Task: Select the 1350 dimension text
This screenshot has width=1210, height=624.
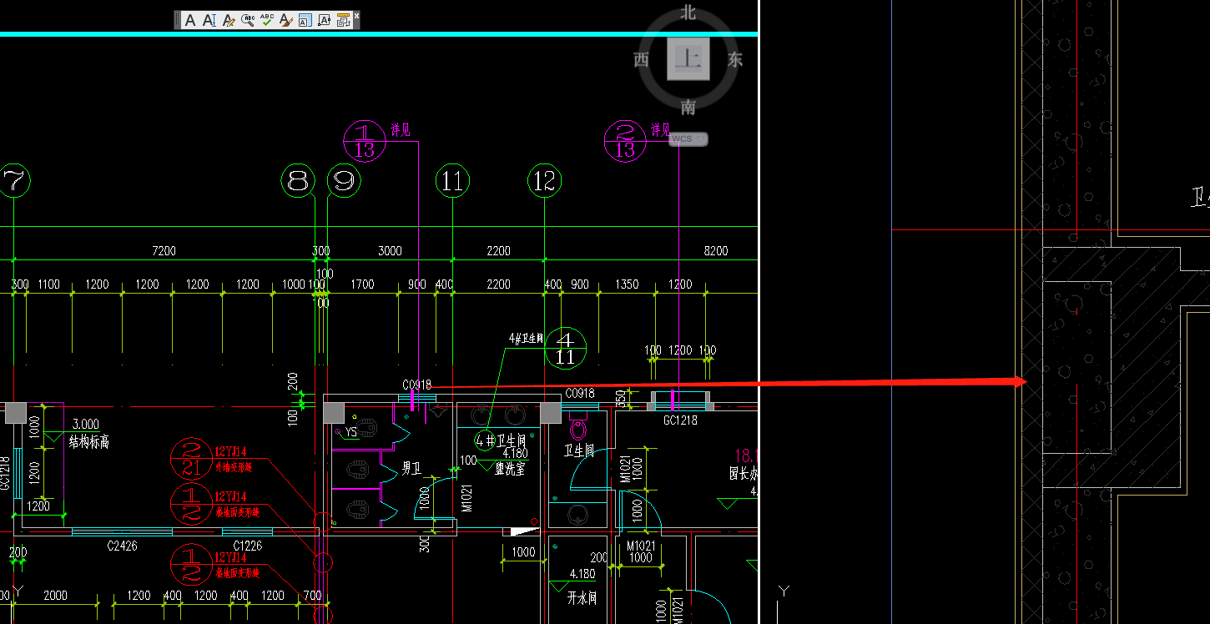Action: point(627,284)
